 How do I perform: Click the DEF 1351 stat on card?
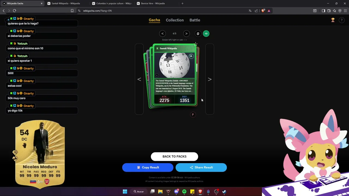coord(185,99)
